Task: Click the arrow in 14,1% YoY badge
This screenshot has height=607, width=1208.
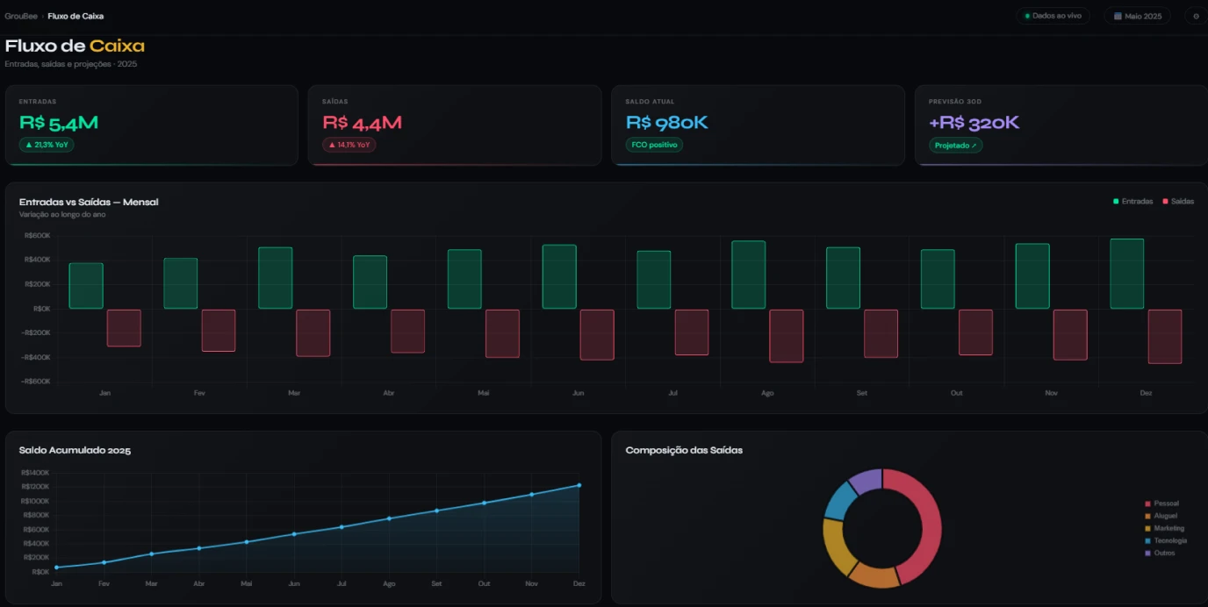Action: point(332,145)
